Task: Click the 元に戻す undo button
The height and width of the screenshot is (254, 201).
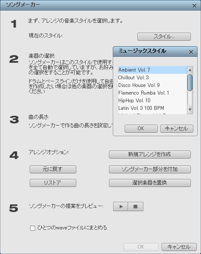Action: 53,169
